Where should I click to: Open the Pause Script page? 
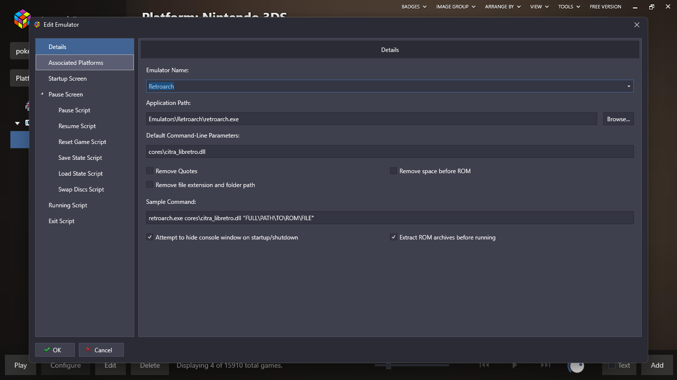coord(85,110)
